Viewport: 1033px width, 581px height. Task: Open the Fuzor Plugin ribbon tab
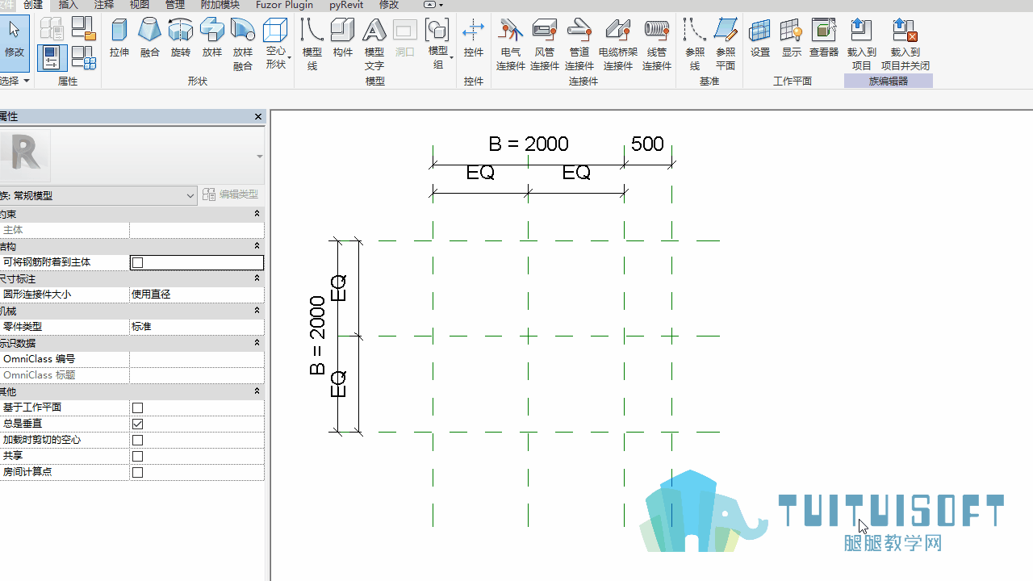284,5
